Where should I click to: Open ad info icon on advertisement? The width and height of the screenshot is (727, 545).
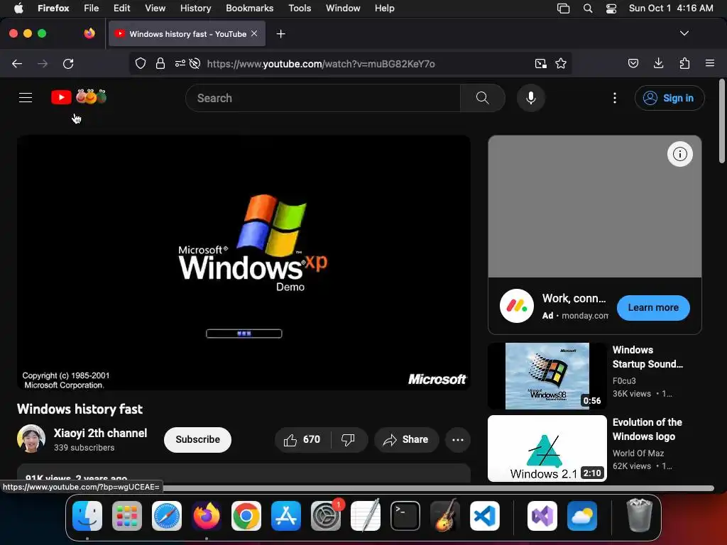679,154
